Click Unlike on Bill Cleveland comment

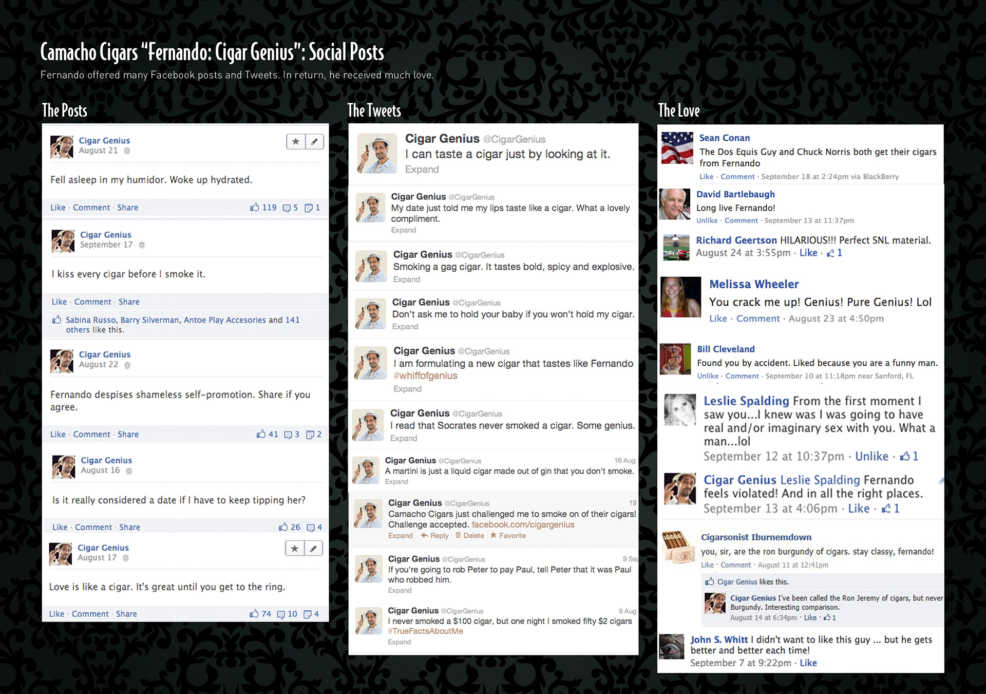click(708, 376)
